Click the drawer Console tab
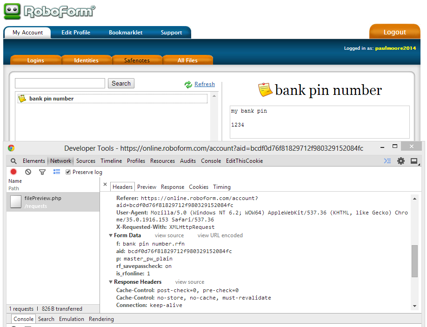This screenshot has height=327, width=427. [23, 319]
